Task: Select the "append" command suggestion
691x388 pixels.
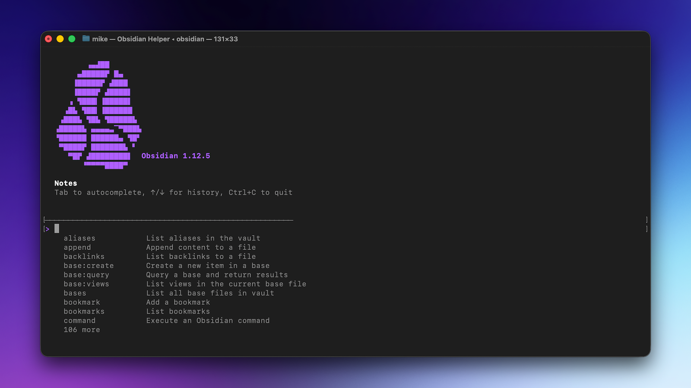Action: click(x=77, y=247)
